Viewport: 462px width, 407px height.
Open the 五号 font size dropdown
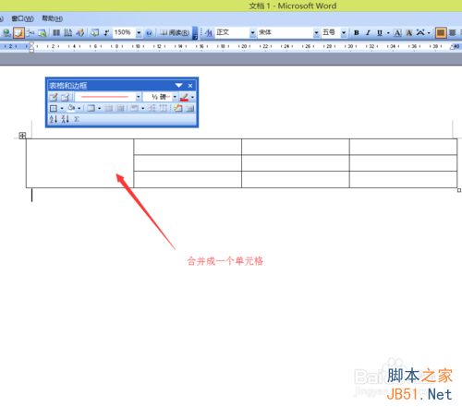coord(344,32)
